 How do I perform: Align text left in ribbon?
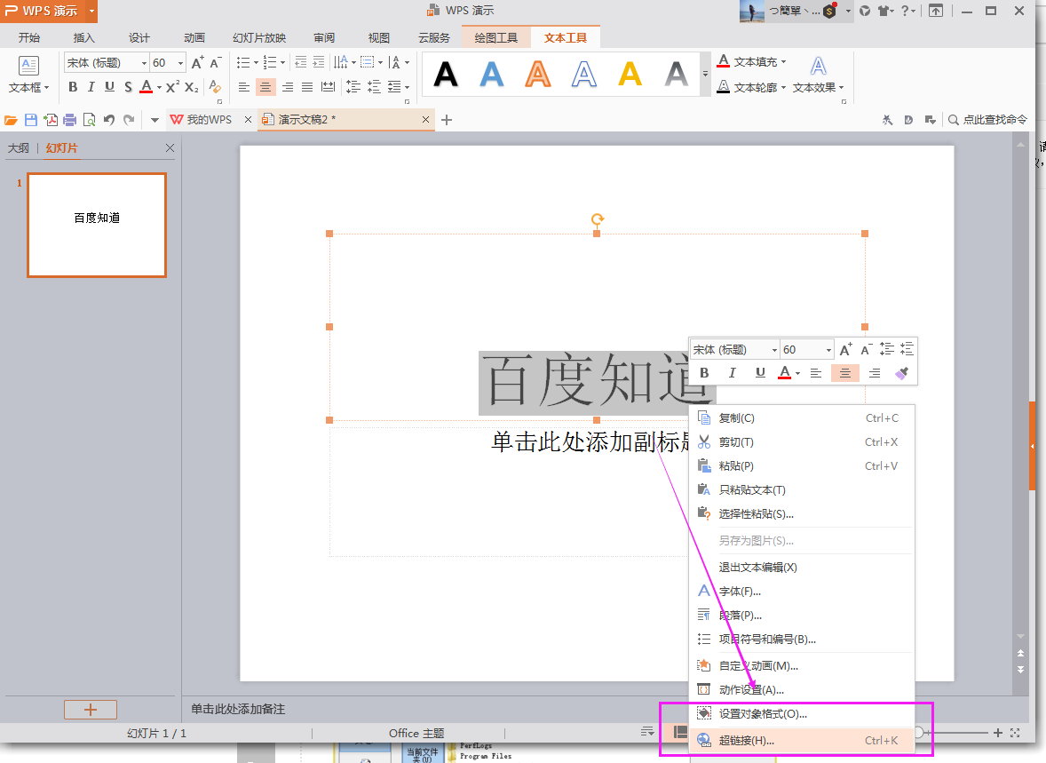tap(244, 87)
